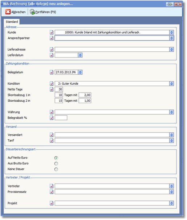The height and width of the screenshot is (220, 187).
Task: Click the Fortfahren (F9) button
Action: 43,12
